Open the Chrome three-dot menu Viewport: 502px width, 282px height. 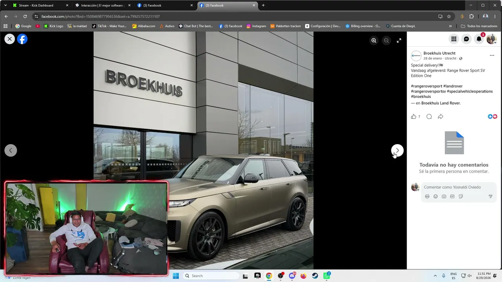[x=496, y=16]
